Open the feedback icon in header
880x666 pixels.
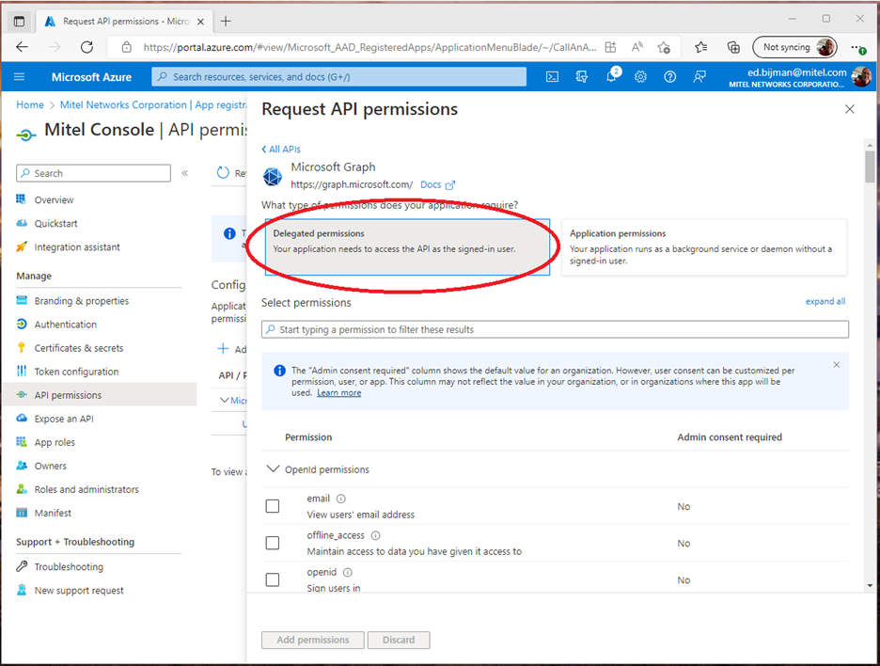click(x=699, y=77)
